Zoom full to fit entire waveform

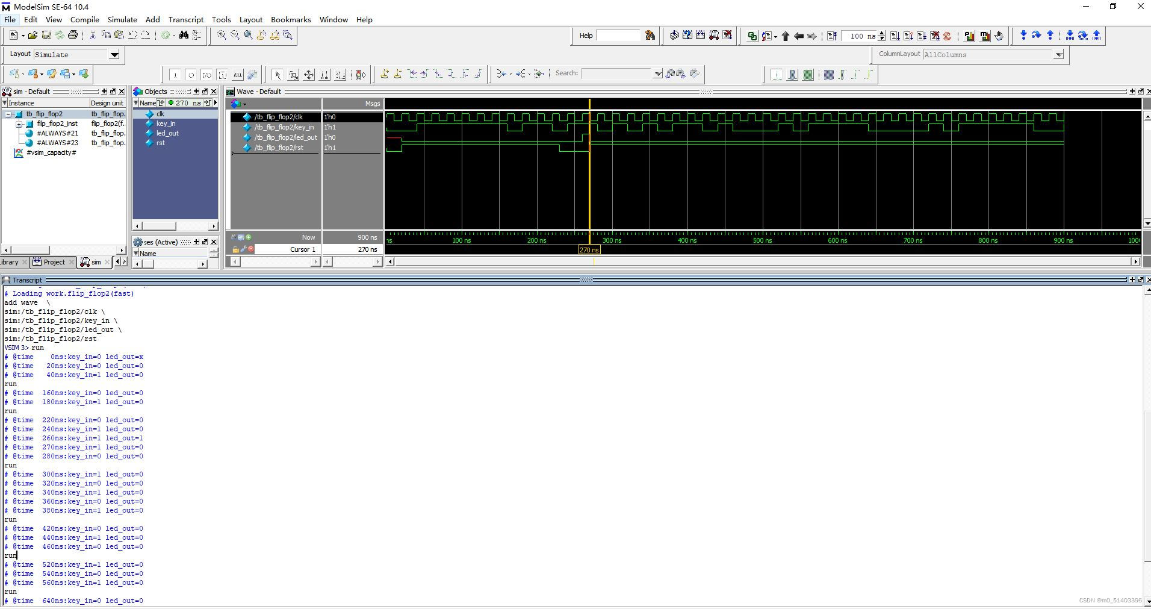coord(248,36)
